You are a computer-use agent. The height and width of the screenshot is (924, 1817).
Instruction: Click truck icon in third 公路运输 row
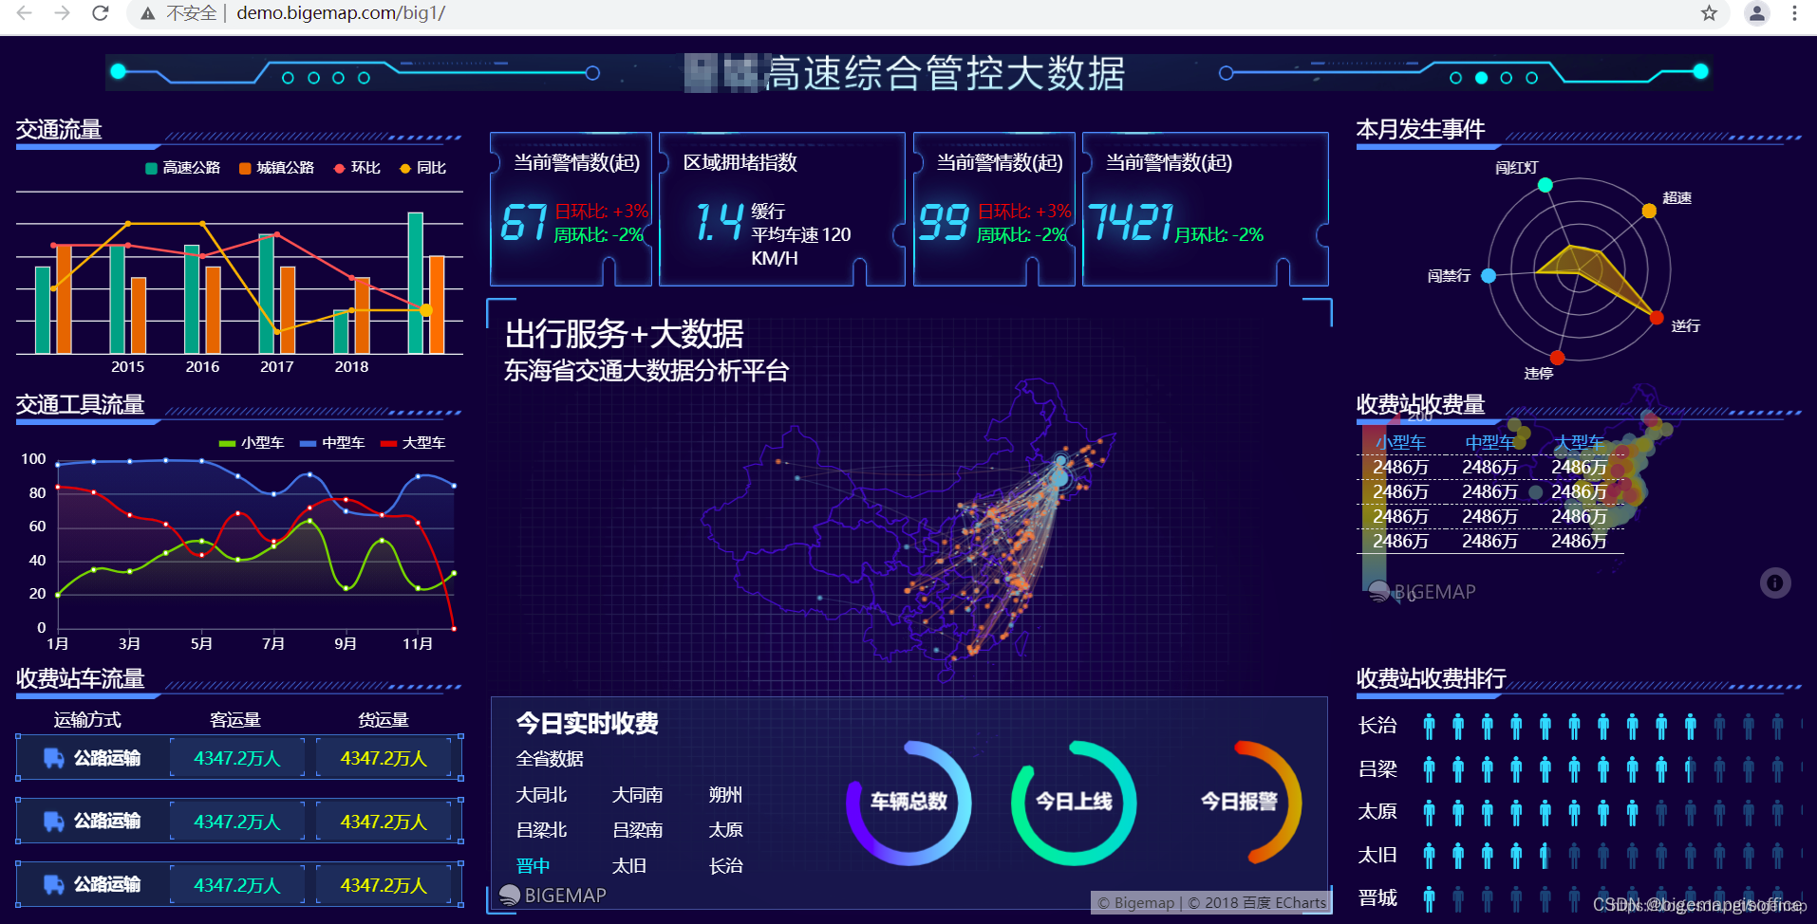pos(54,885)
